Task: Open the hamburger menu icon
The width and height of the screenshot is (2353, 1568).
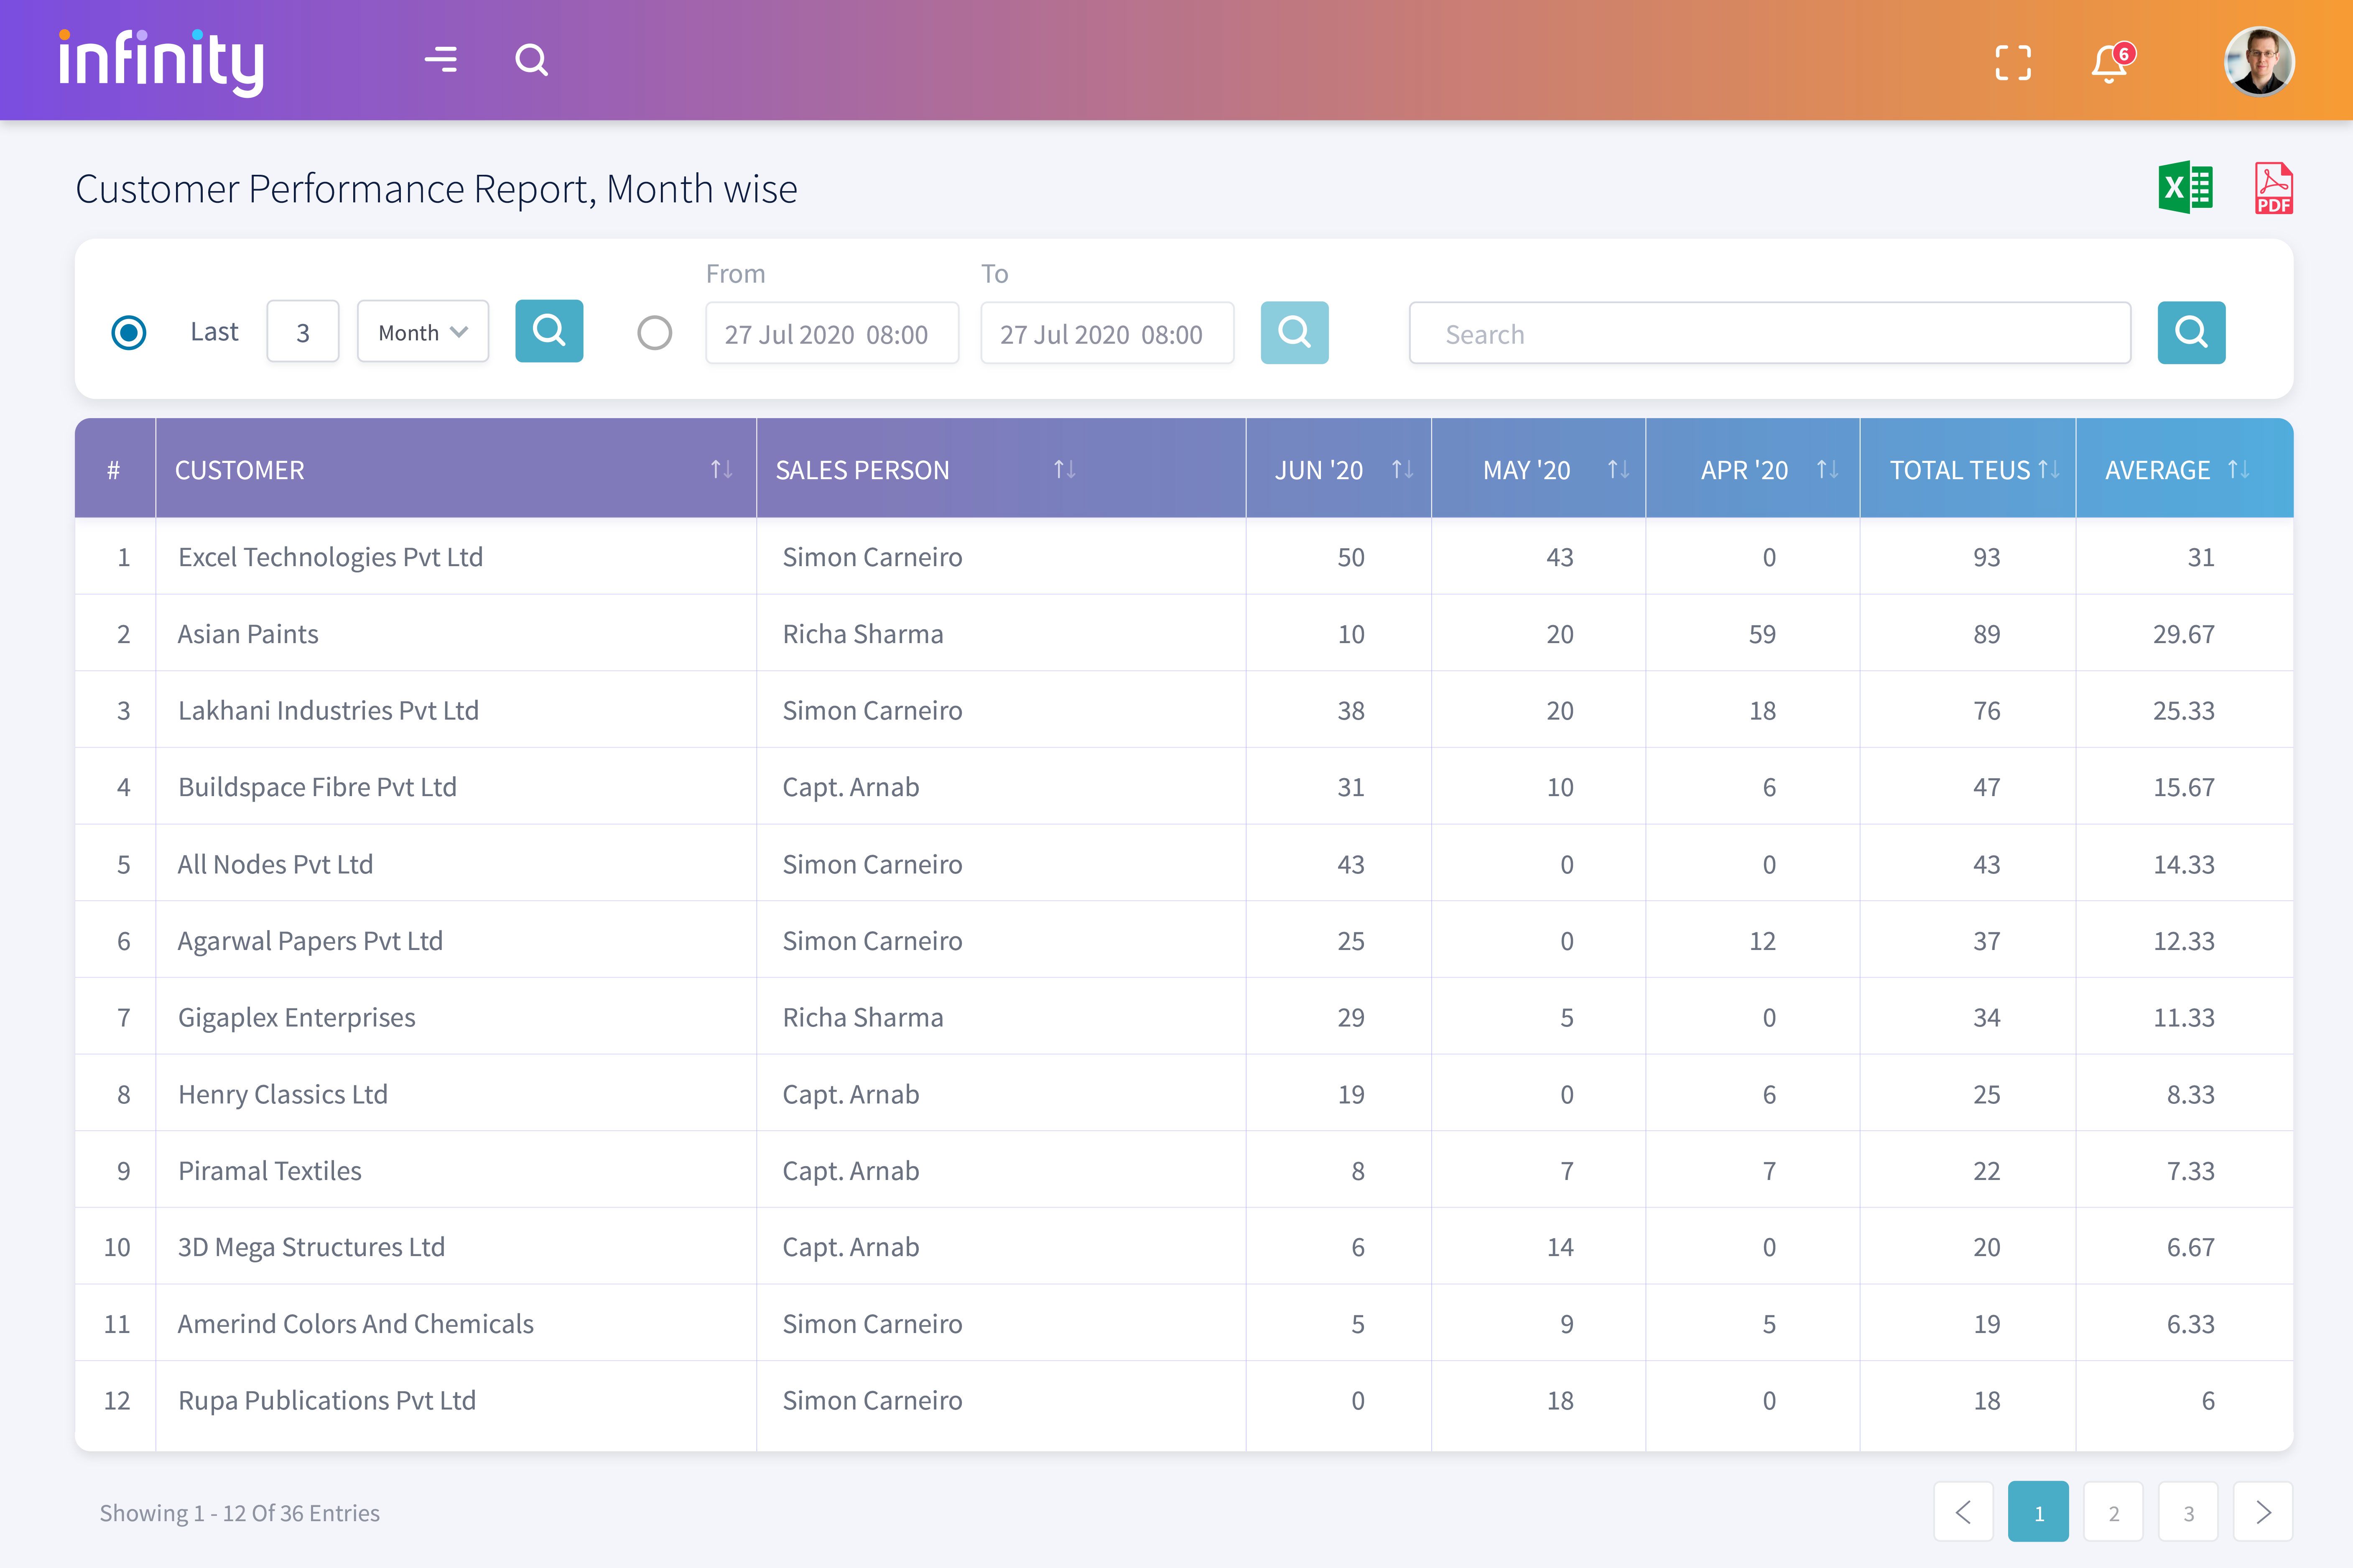Action: click(x=441, y=60)
